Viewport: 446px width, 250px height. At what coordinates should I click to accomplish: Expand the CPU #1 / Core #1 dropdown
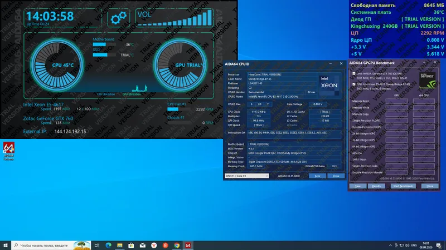(x=246, y=176)
